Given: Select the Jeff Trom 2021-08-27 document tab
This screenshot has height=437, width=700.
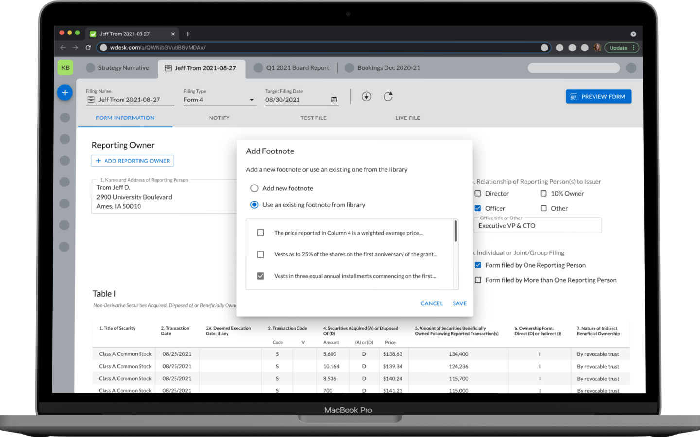Looking at the screenshot, I should [x=201, y=68].
